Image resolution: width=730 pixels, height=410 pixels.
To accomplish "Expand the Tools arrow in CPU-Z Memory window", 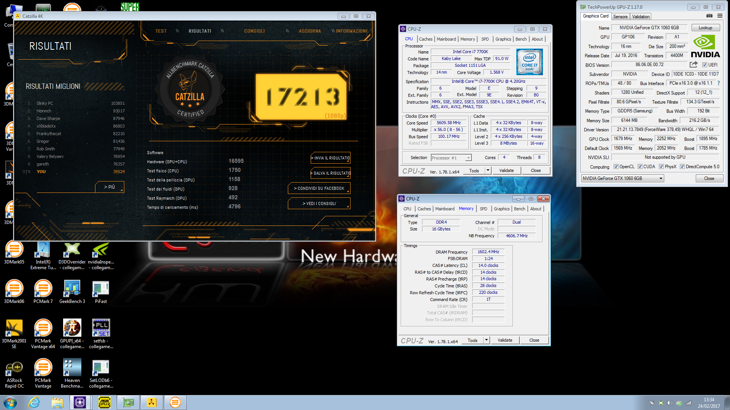I will pyautogui.click(x=486, y=340).
